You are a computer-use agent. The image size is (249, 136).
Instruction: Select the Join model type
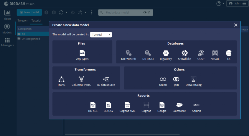[x=176, y=81]
